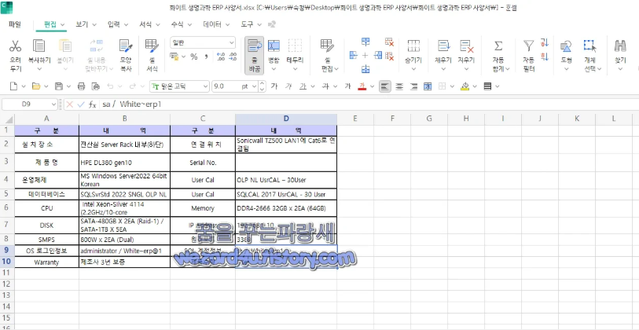Switch to the 수식 tab

pos(177,24)
